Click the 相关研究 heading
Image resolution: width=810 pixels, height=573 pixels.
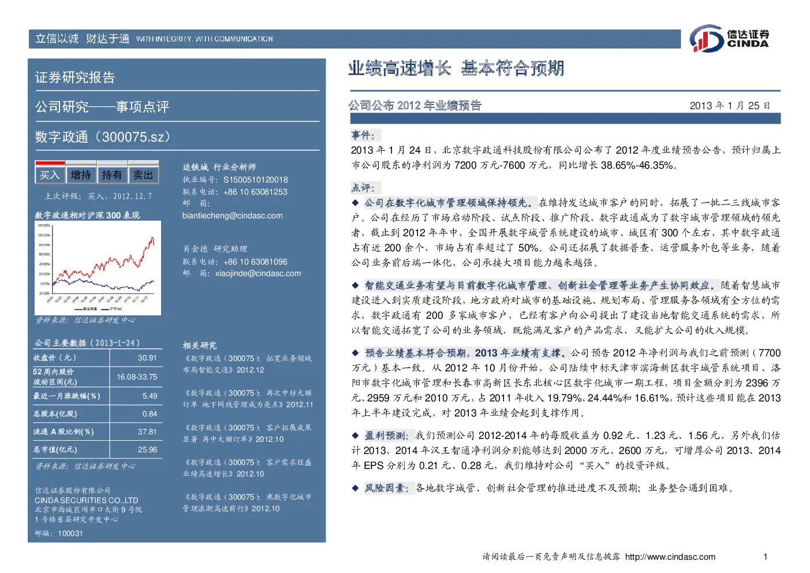tap(200, 345)
